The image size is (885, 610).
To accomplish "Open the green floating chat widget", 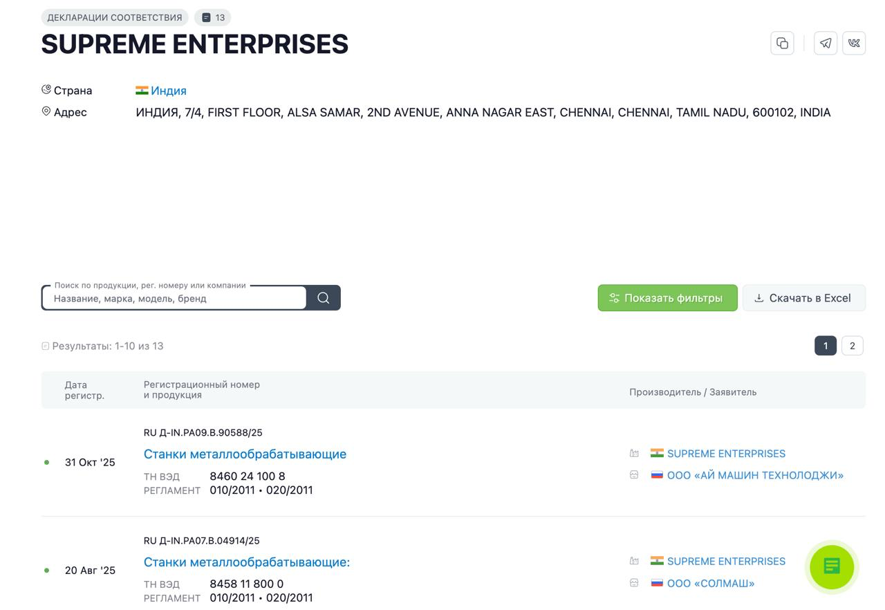I will click(x=832, y=566).
